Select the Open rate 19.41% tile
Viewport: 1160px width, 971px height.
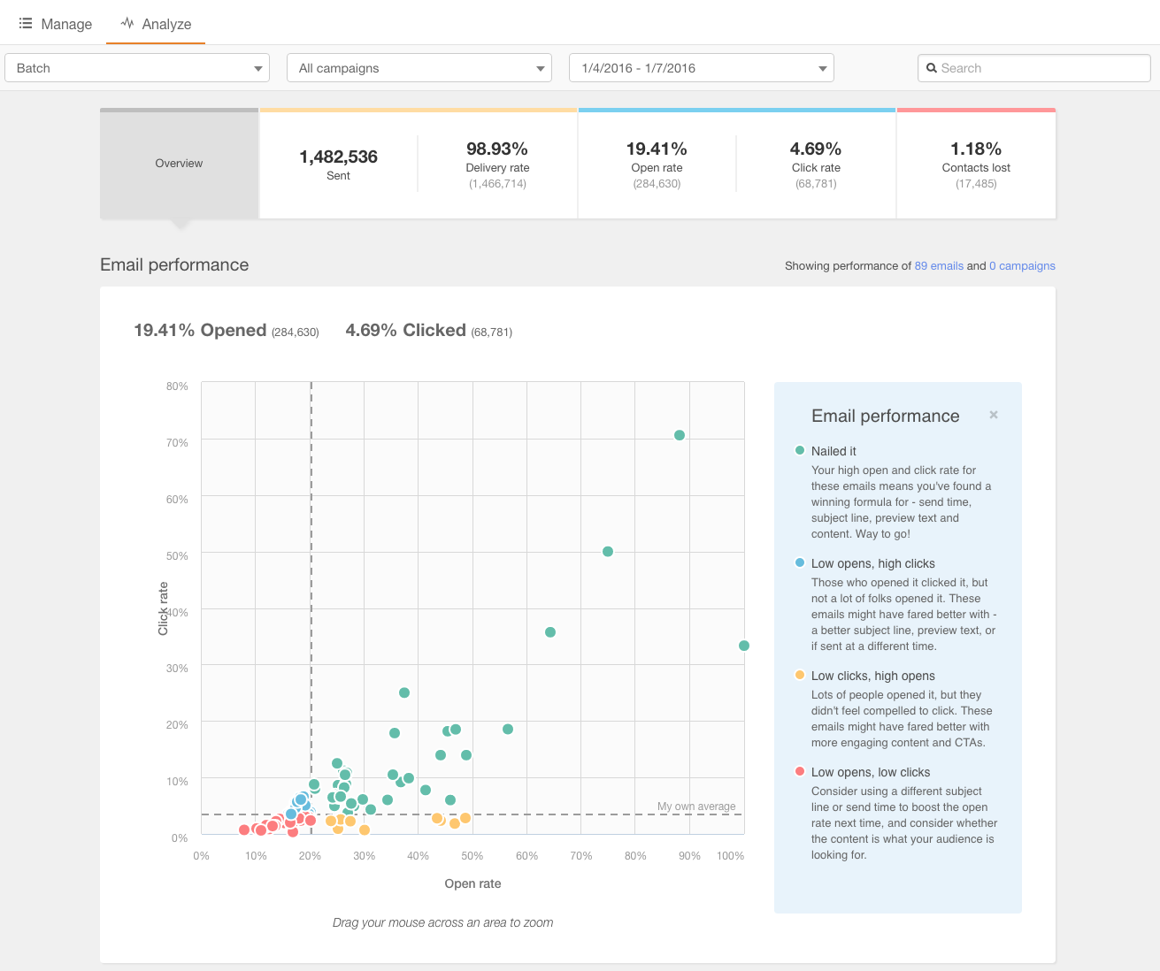click(x=657, y=164)
